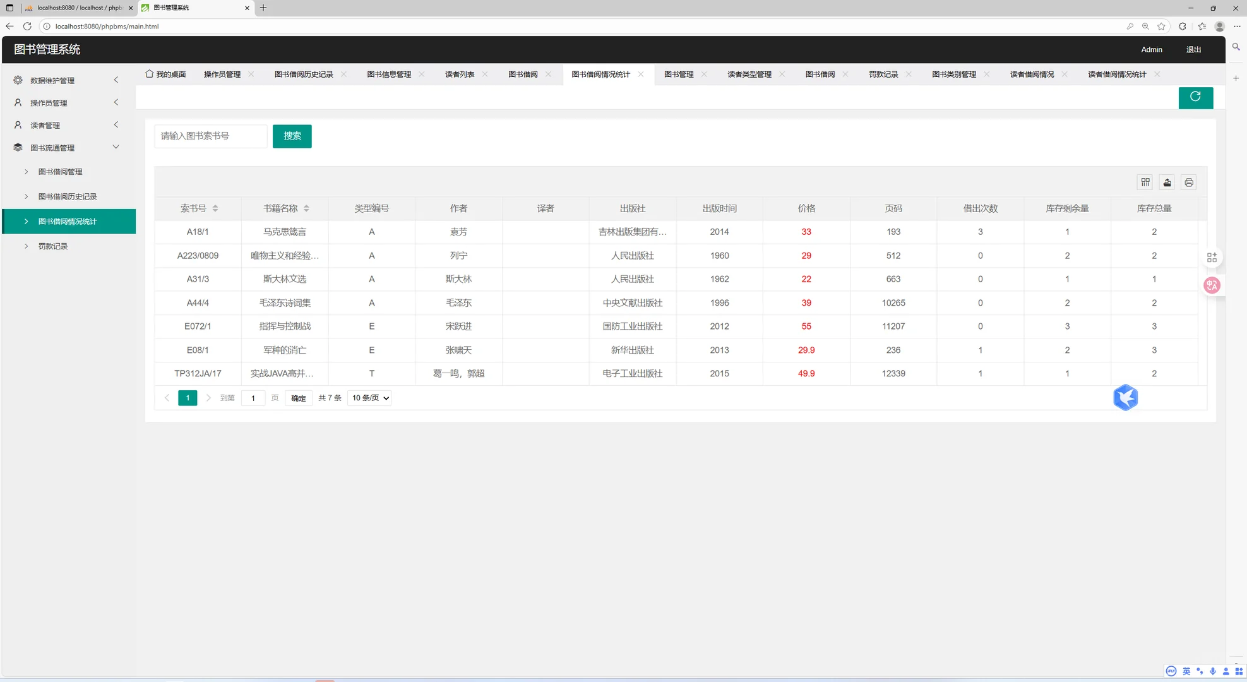Screen dimensions: 1247x682
Task: Toggle 书籍名称 column sorting
Action: coord(306,208)
